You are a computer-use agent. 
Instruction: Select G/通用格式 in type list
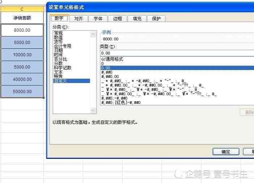112,59
